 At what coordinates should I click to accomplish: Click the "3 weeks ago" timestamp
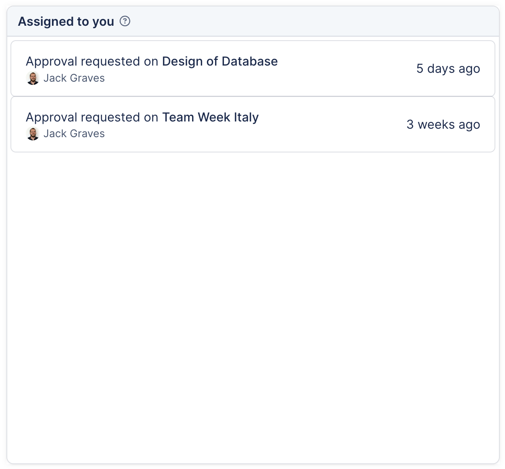443,125
